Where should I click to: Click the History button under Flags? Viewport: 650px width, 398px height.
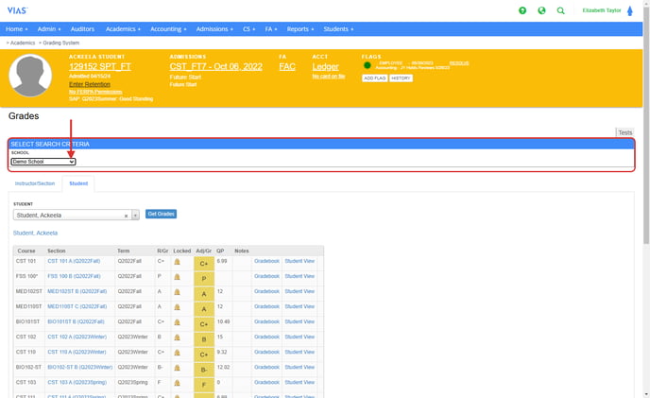(x=401, y=78)
